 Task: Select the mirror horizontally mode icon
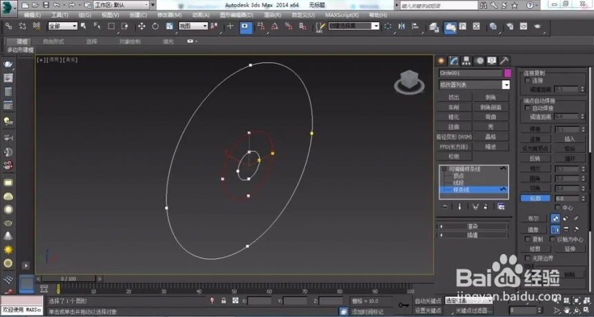[x=555, y=229]
